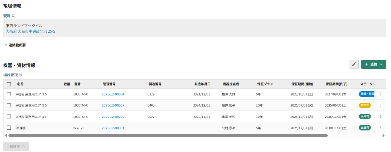Expand the 建築物概要 section
This screenshot has width=391, height=152.
click(15, 45)
